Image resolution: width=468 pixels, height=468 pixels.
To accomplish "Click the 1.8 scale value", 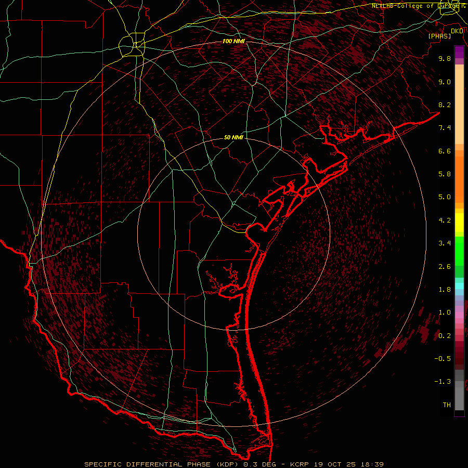I will tap(445, 290).
